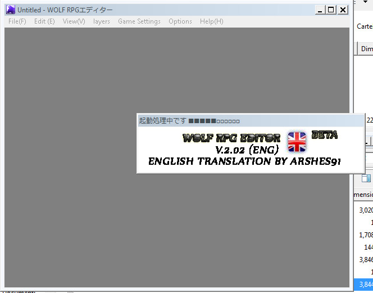Viewport: 373px width, 293px height.
Task: Open the Options menu
Action: [x=180, y=21]
